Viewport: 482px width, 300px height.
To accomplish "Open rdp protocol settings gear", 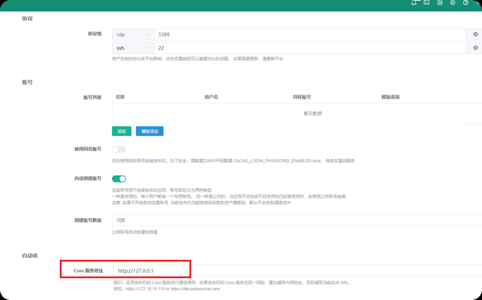I will 475,35.
